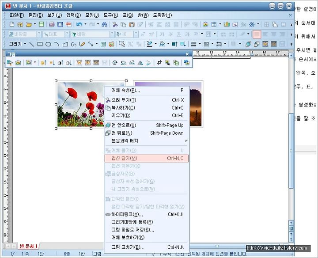Screen dimensions: 318x258
Task: Select the freehand curve drawing tool
Action: tap(74, 44)
